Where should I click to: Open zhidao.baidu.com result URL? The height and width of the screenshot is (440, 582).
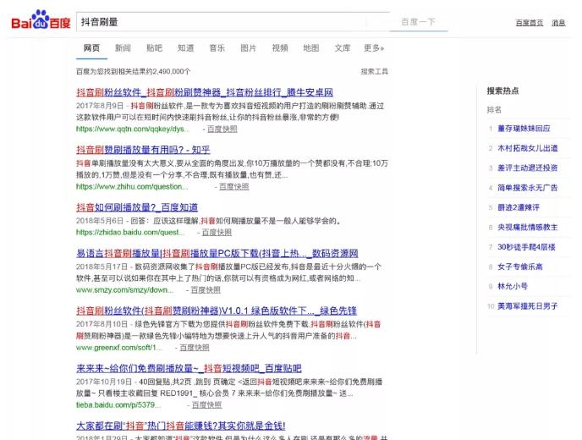pyautogui.click(x=130, y=232)
